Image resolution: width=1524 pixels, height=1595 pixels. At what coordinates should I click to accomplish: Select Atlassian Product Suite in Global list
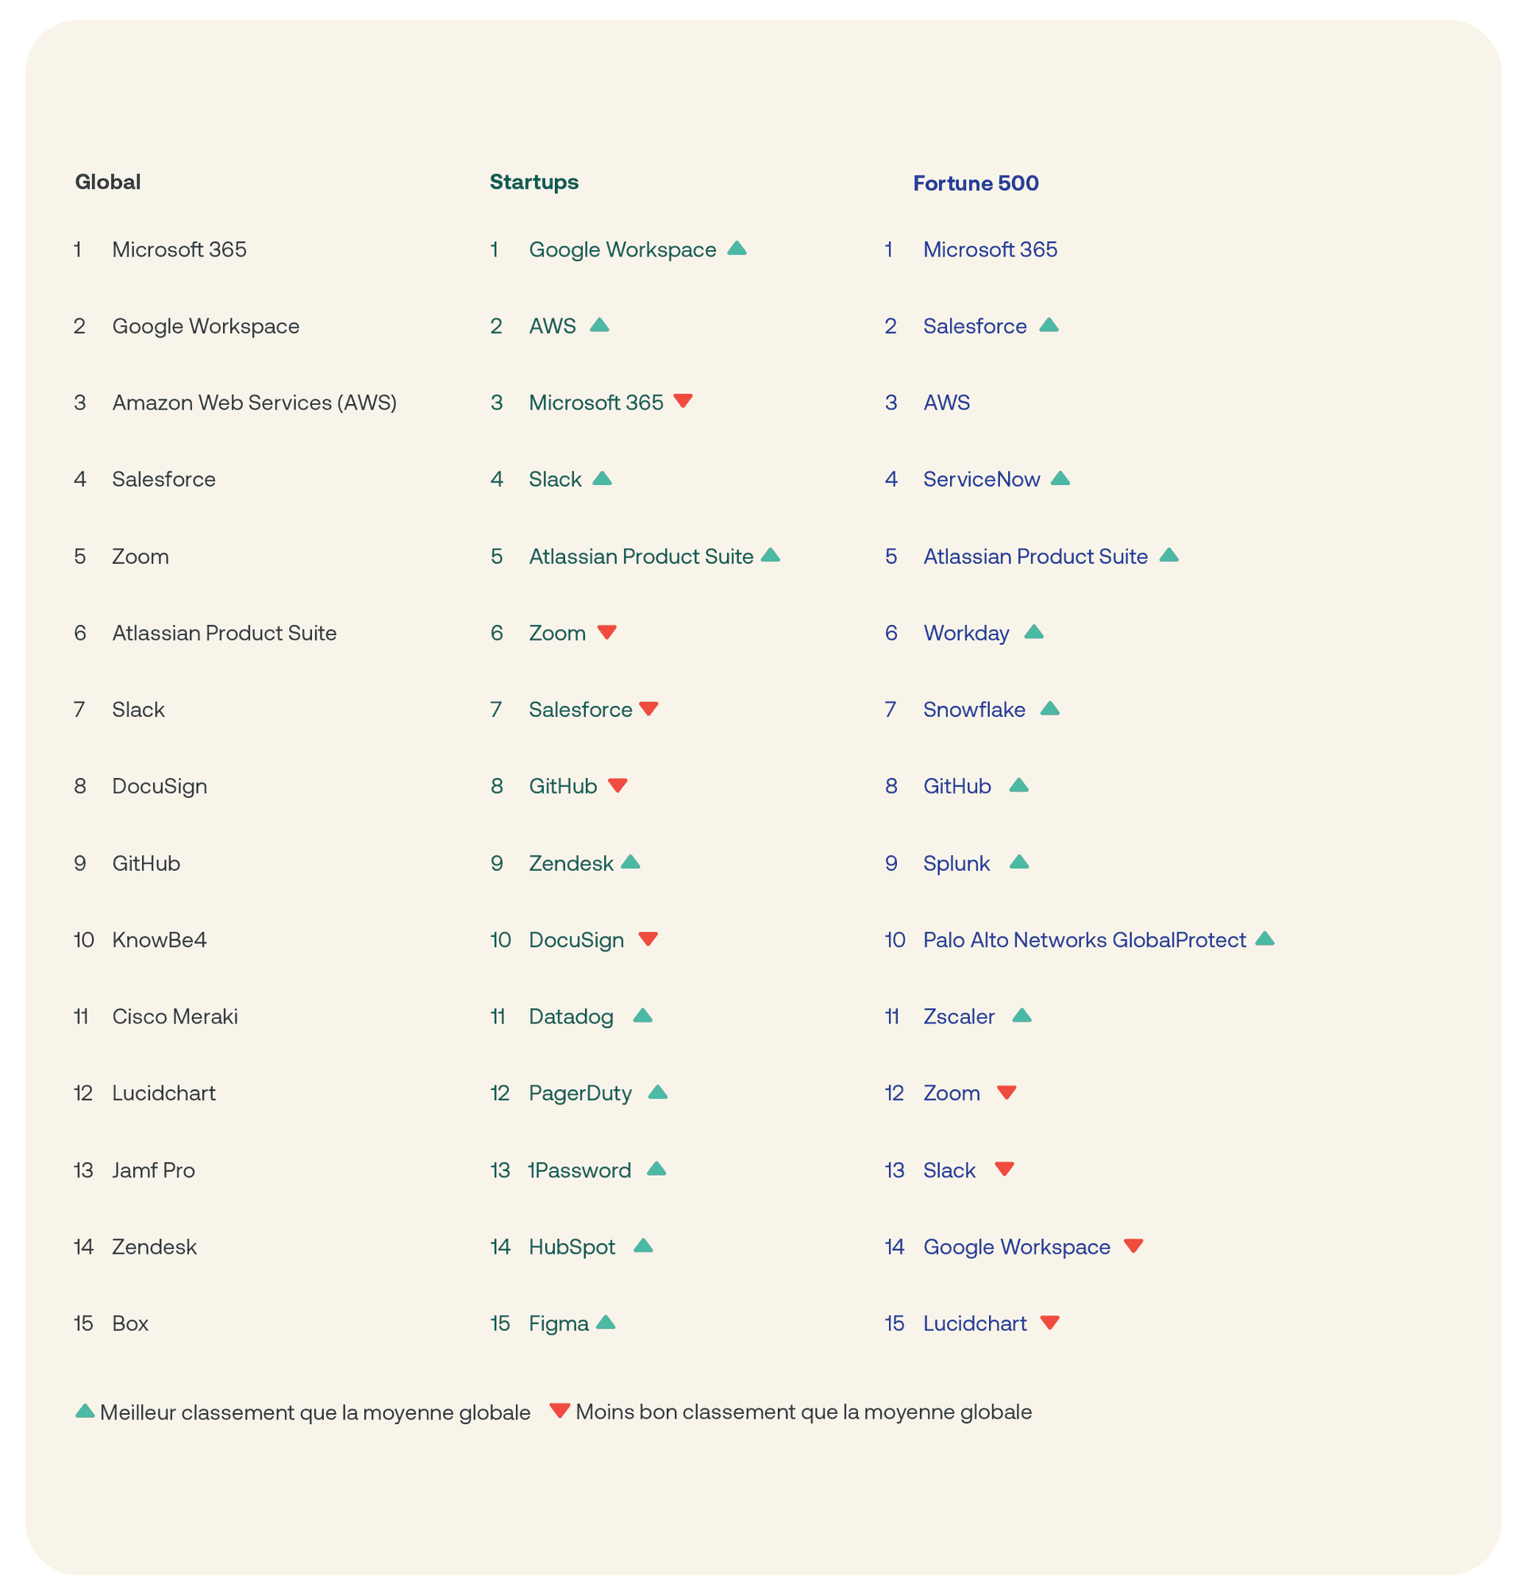point(224,632)
